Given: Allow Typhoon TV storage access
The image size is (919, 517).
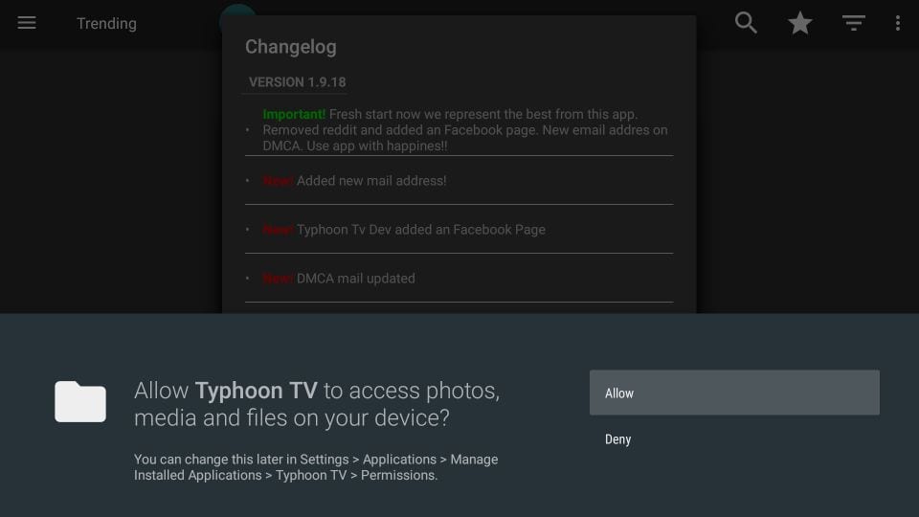Looking at the screenshot, I should point(734,393).
